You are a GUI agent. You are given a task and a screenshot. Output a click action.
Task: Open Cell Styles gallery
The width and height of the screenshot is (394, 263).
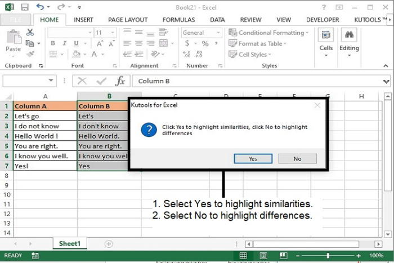(x=250, y=54)
